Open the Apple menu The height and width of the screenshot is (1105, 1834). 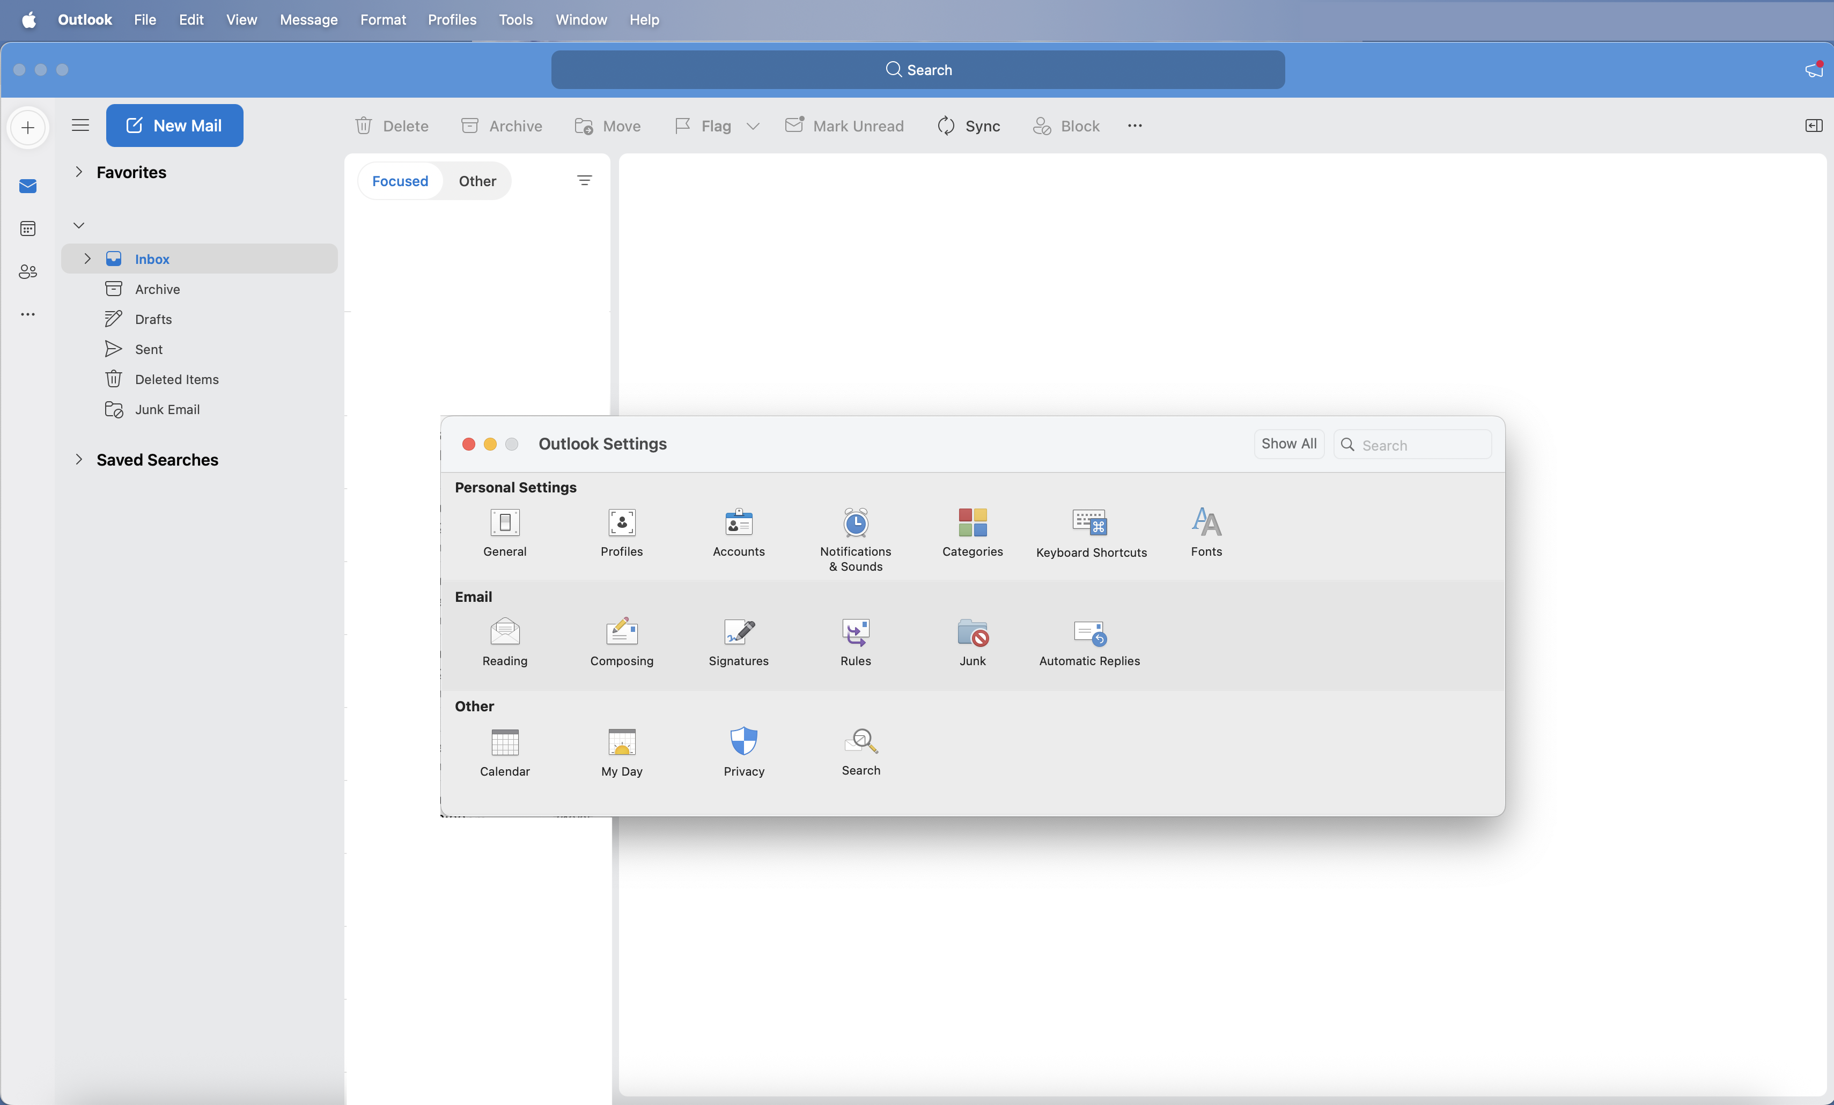(28, 19)
